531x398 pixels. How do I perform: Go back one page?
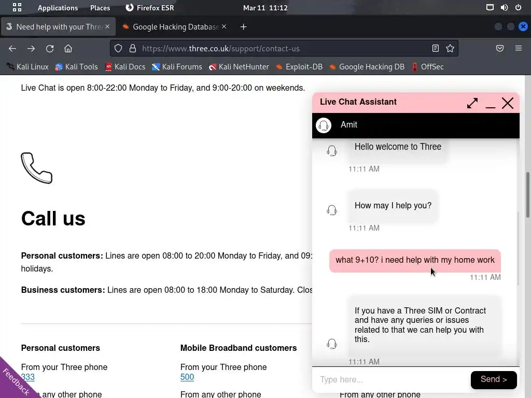coord(12,48)
